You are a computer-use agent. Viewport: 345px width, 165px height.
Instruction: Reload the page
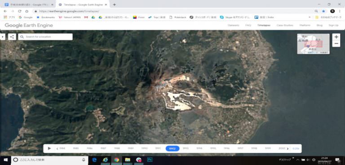point(20,11)
